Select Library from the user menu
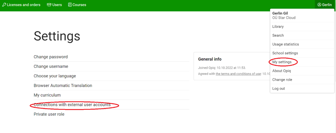The width and height of the screenshot is (336, 133). click(x=278, y=27)
